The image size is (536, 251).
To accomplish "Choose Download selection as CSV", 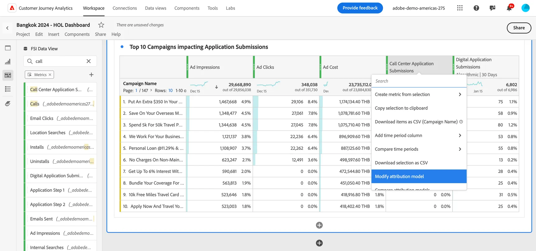I will tap(419, 163).
